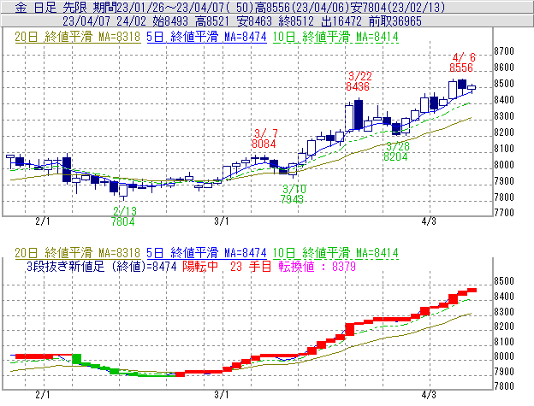Click the 3/10 7943 low annotation
The height and width of the screenshot is (406, 534).
click(x=294, y=194)
